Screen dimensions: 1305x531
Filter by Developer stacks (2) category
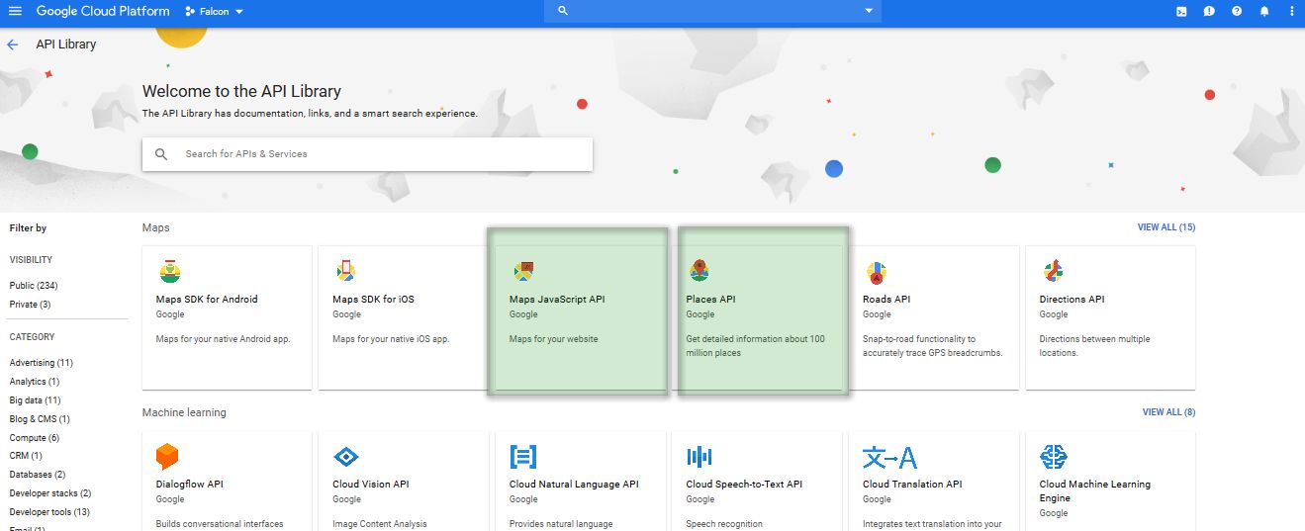point(49,493)
